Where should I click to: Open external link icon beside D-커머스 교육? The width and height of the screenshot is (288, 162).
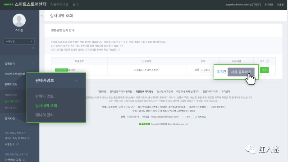[x=24, y=160]
